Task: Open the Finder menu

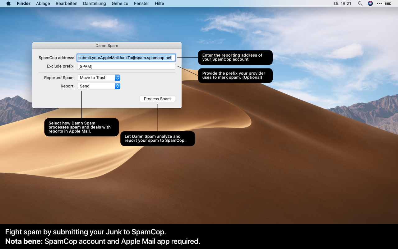Action: click(x=24, y=3)
